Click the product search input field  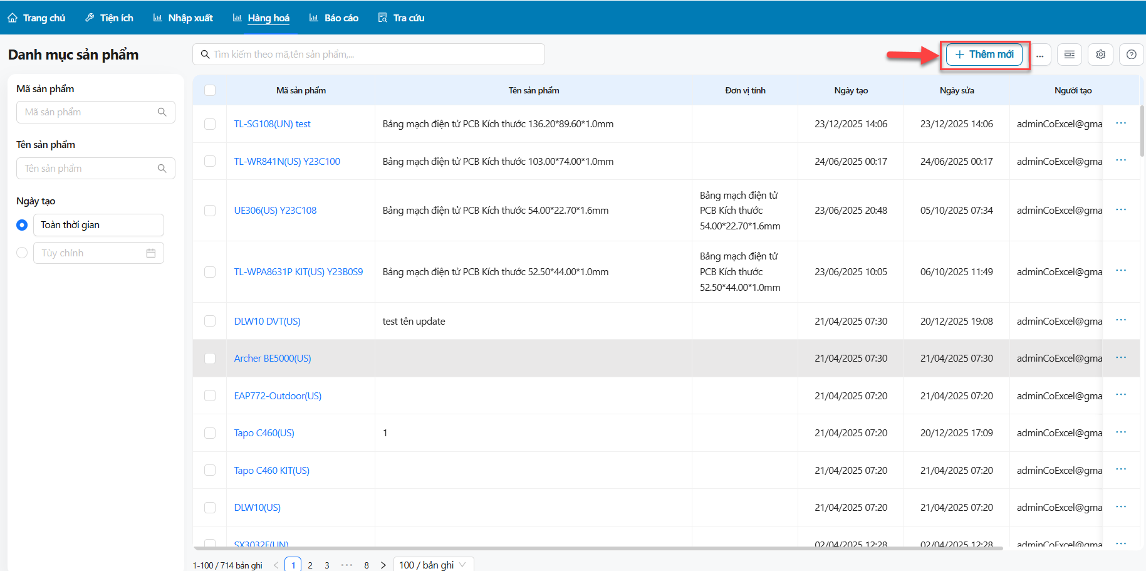(368, 55)
